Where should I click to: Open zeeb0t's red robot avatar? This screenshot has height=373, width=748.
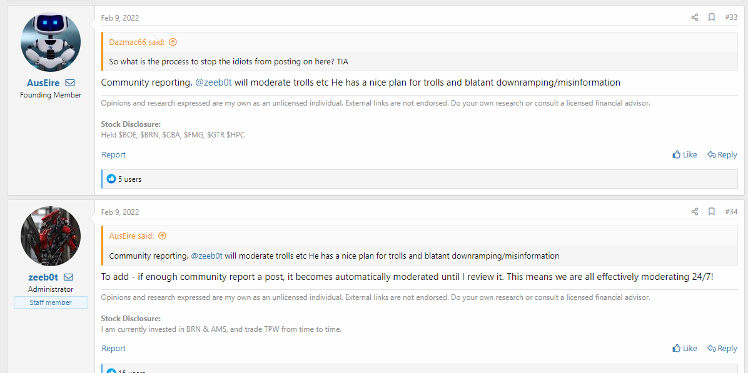(51, 236)
